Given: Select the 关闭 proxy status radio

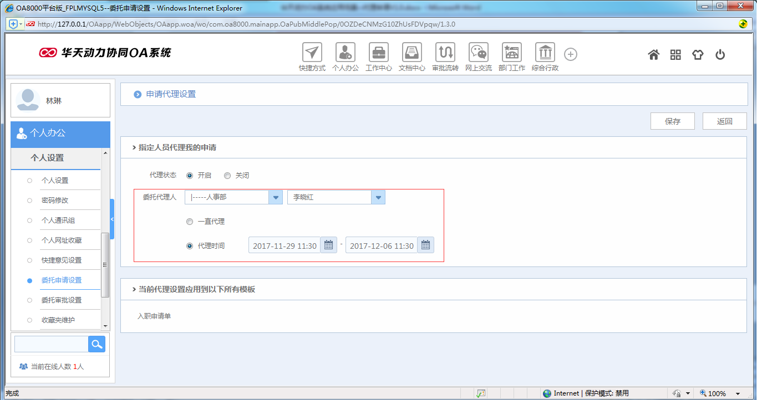Looking at the screenshot, I should click(227, 176).
